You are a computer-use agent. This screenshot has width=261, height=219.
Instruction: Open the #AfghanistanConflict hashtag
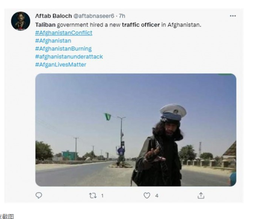pos(64,33)
